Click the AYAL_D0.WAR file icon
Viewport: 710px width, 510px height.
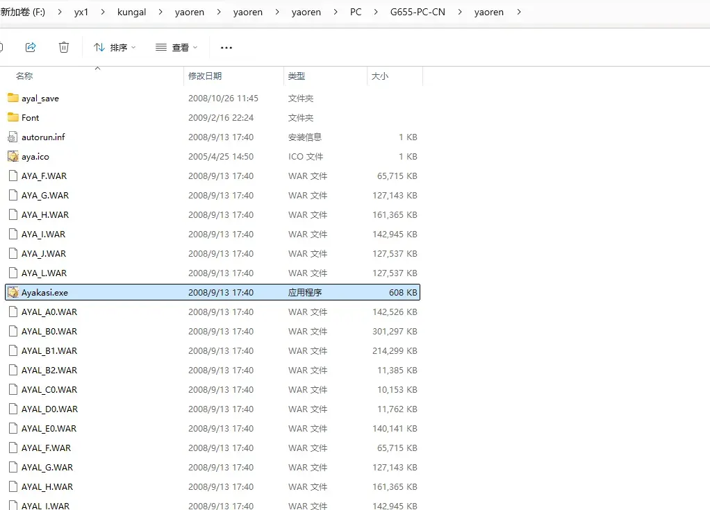(x=13, y=409)
